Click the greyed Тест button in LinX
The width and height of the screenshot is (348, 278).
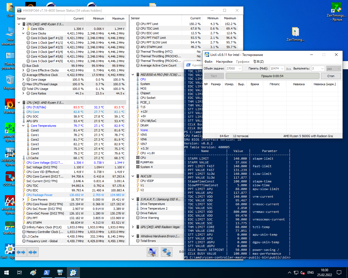tap(214, 76)
